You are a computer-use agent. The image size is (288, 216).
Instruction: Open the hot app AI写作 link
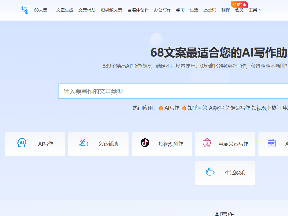coord(172,108)
